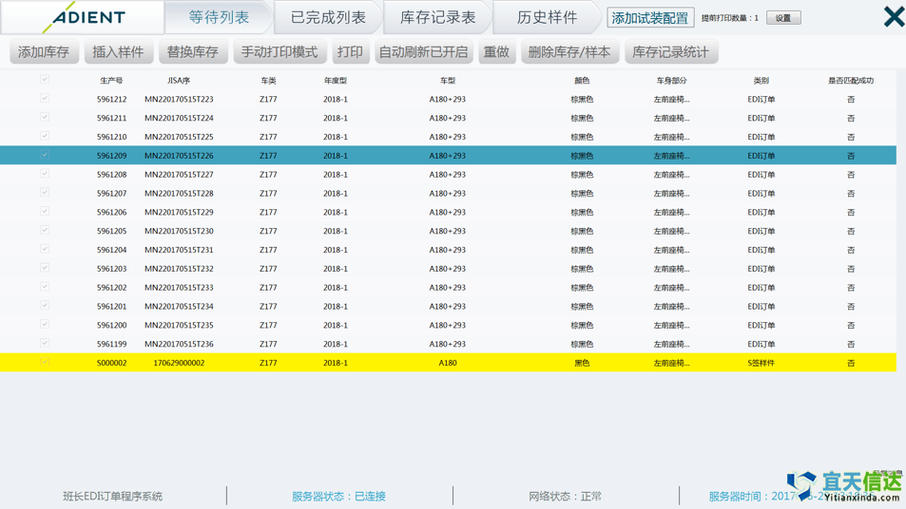Click the 打印 button

pos(350,52)
